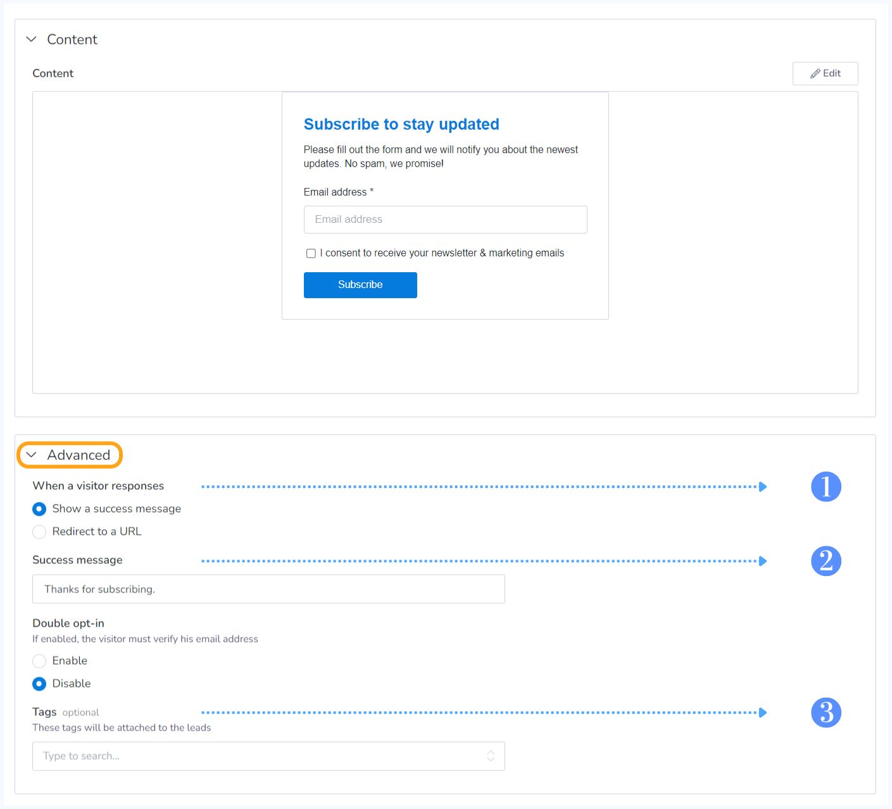Click the Success message text field
Viewport: 892px width, 809px height.
[268, 589]
